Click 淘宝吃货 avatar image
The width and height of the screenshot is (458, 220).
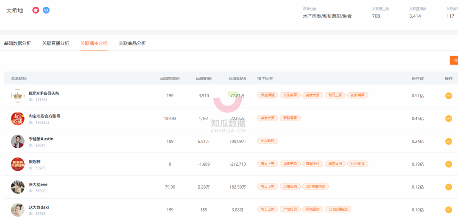click(x=18, y=118)
